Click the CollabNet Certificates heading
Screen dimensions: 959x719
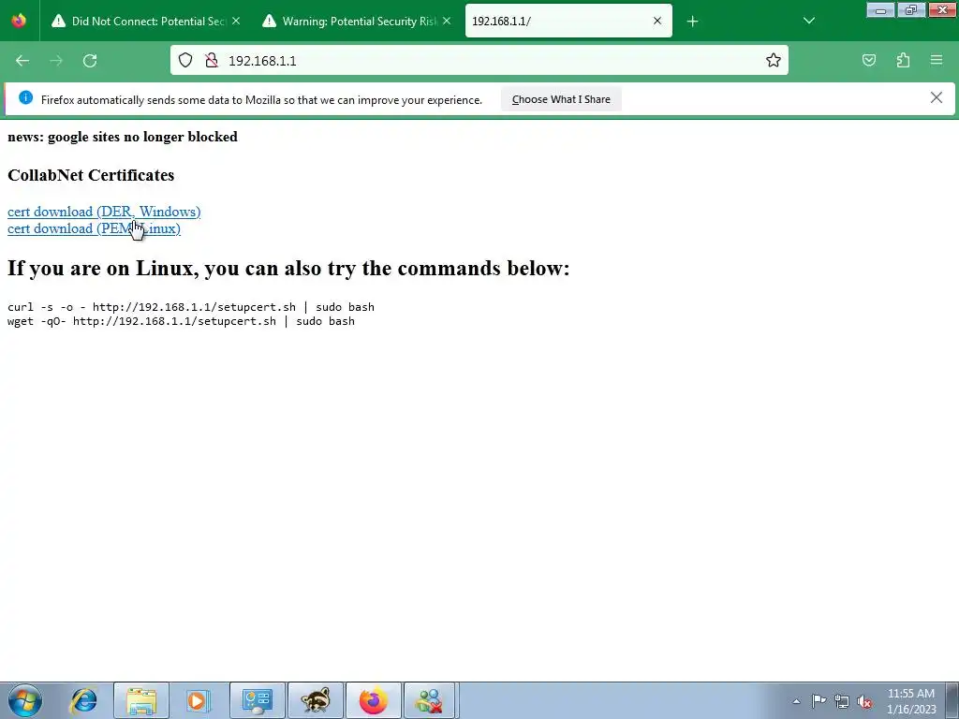pos(91,175)
